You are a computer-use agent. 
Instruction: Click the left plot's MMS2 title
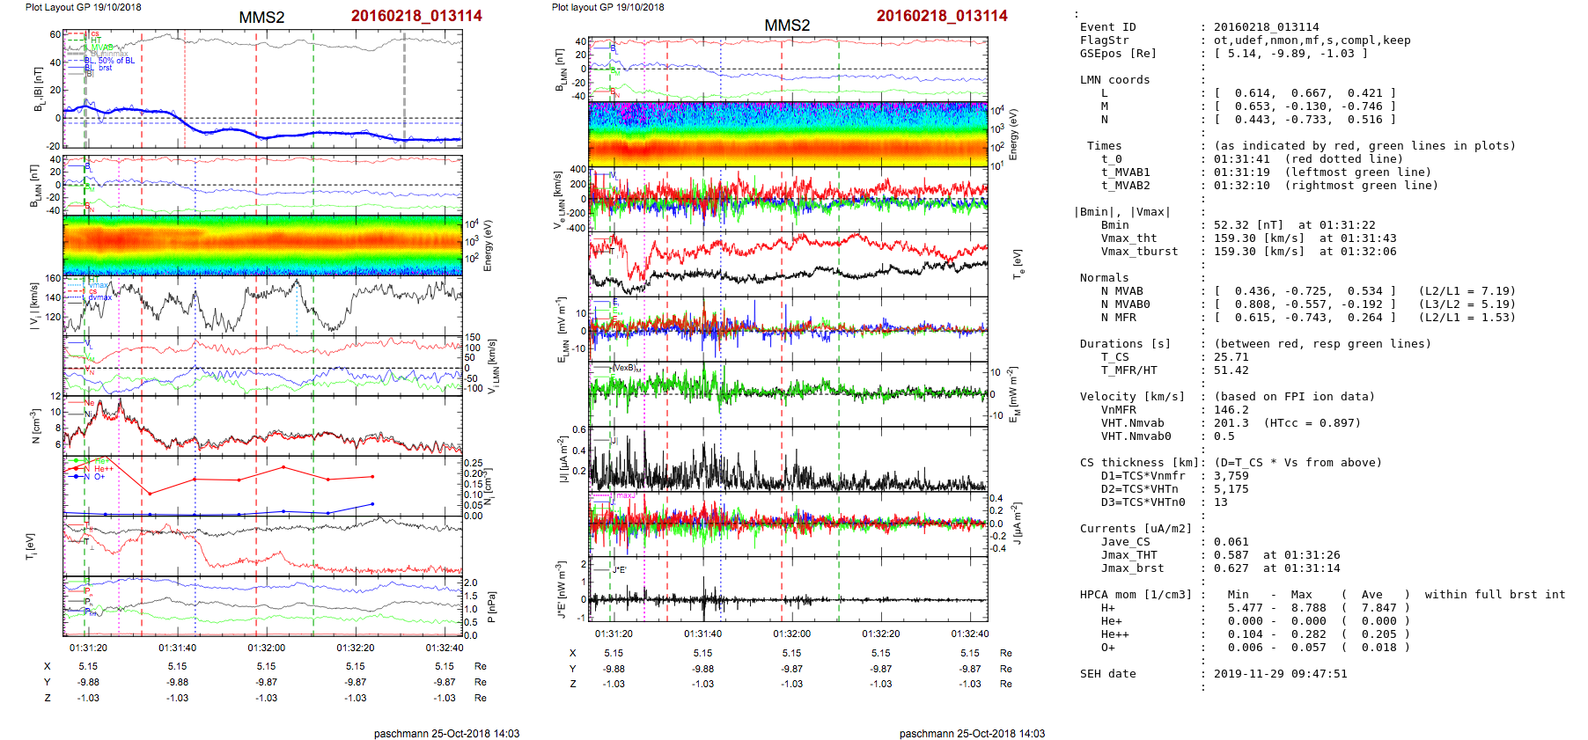coord(261,18)
